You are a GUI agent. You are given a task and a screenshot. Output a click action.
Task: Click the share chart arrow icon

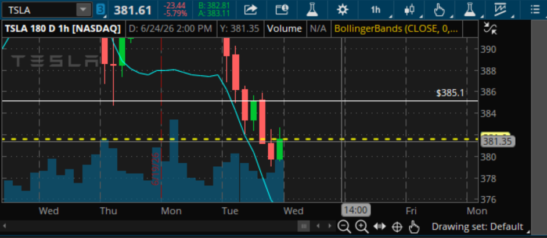point(250,10)
